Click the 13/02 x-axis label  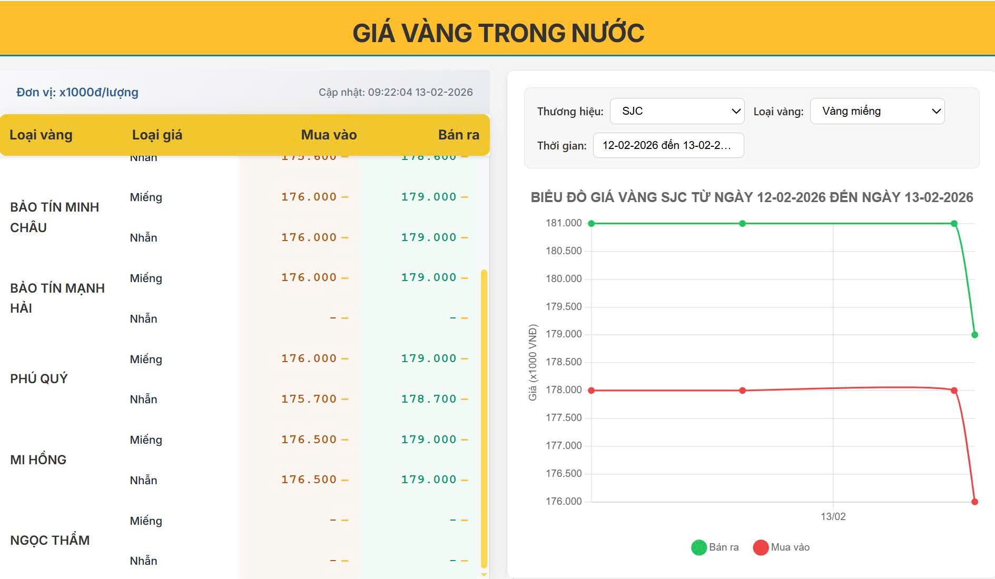pos(833,517)
